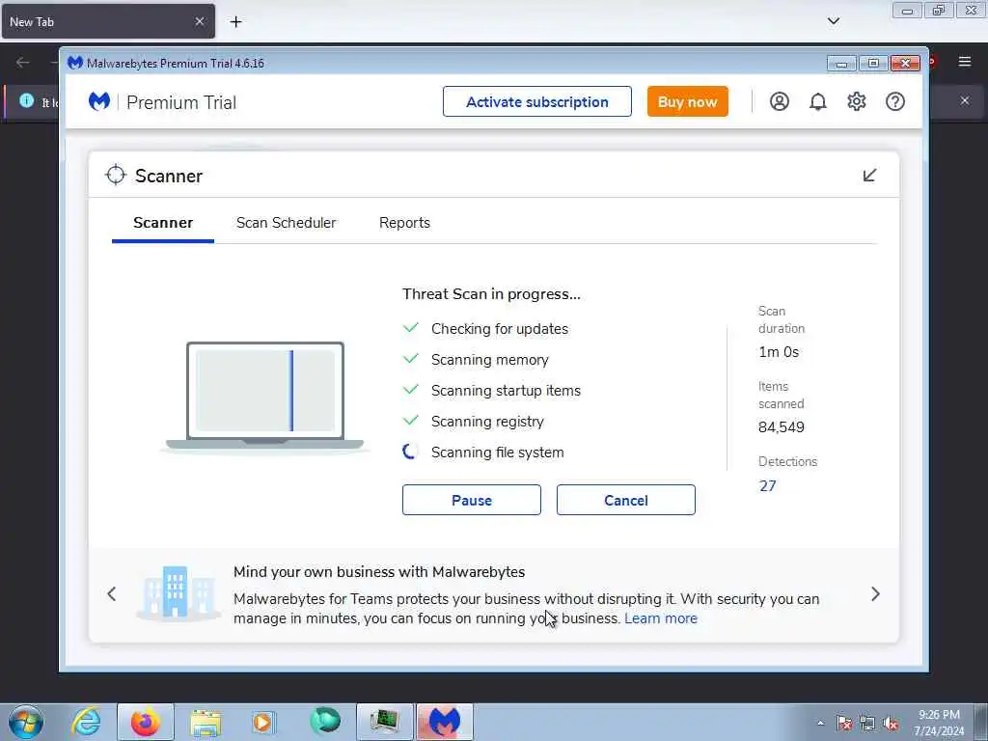Viewport: 988px width, 741px height.
Task: Click the muted volume tray icon
Action: (891, 723)
